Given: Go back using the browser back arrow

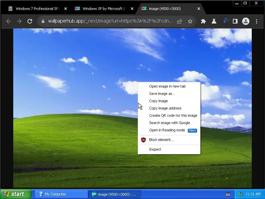Looking at the screenshot, I should 9,21.
